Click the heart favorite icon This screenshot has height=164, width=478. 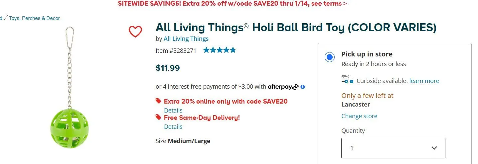135,32
